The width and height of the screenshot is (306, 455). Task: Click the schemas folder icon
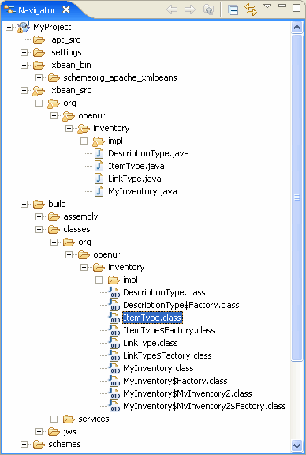(x=39, y=444)
